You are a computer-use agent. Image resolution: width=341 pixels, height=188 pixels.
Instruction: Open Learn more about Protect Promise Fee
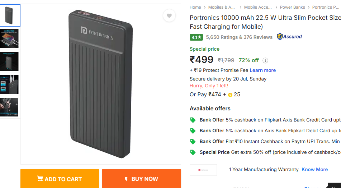[x=262, y=70]
